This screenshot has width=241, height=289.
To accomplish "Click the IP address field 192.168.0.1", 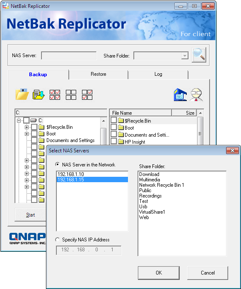I will [89, 250].
